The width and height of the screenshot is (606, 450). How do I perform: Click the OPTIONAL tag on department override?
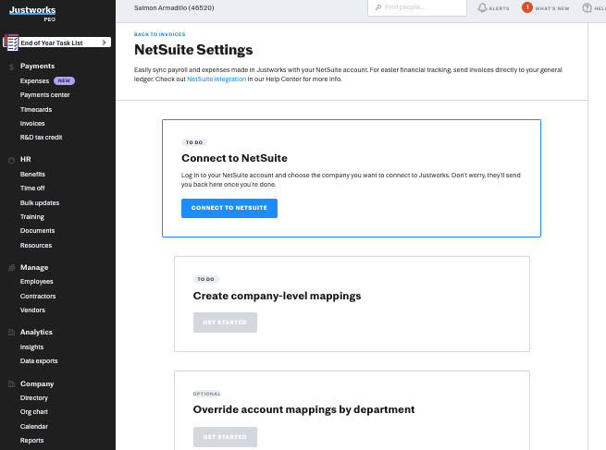pos(206,394)
